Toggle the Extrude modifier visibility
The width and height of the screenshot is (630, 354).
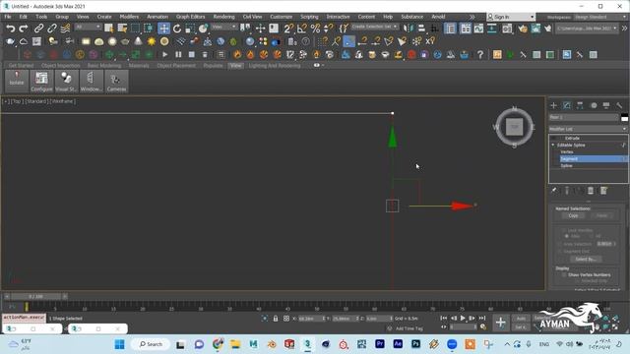click(553, 138)
